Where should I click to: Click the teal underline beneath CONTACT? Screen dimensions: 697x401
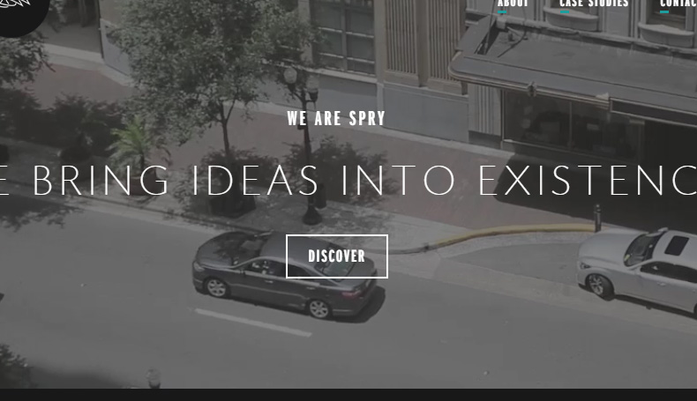664,12
